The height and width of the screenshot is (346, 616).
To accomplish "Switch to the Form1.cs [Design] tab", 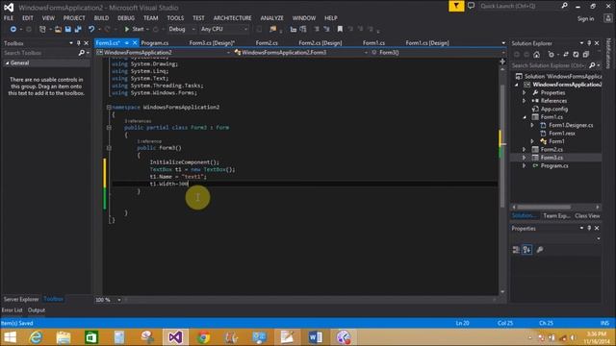I will (427, 42).
